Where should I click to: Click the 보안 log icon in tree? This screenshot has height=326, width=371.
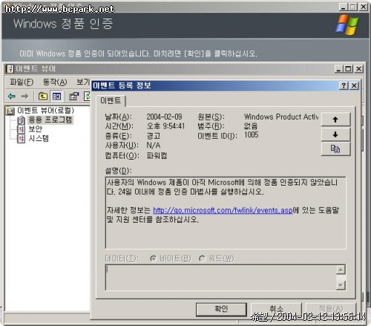point(21,129)
